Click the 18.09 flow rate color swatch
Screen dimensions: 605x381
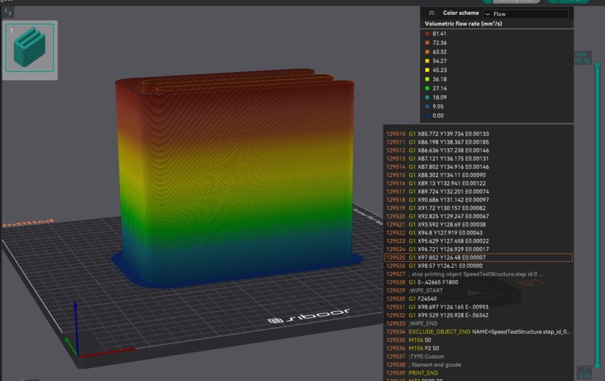coord(427,97)
